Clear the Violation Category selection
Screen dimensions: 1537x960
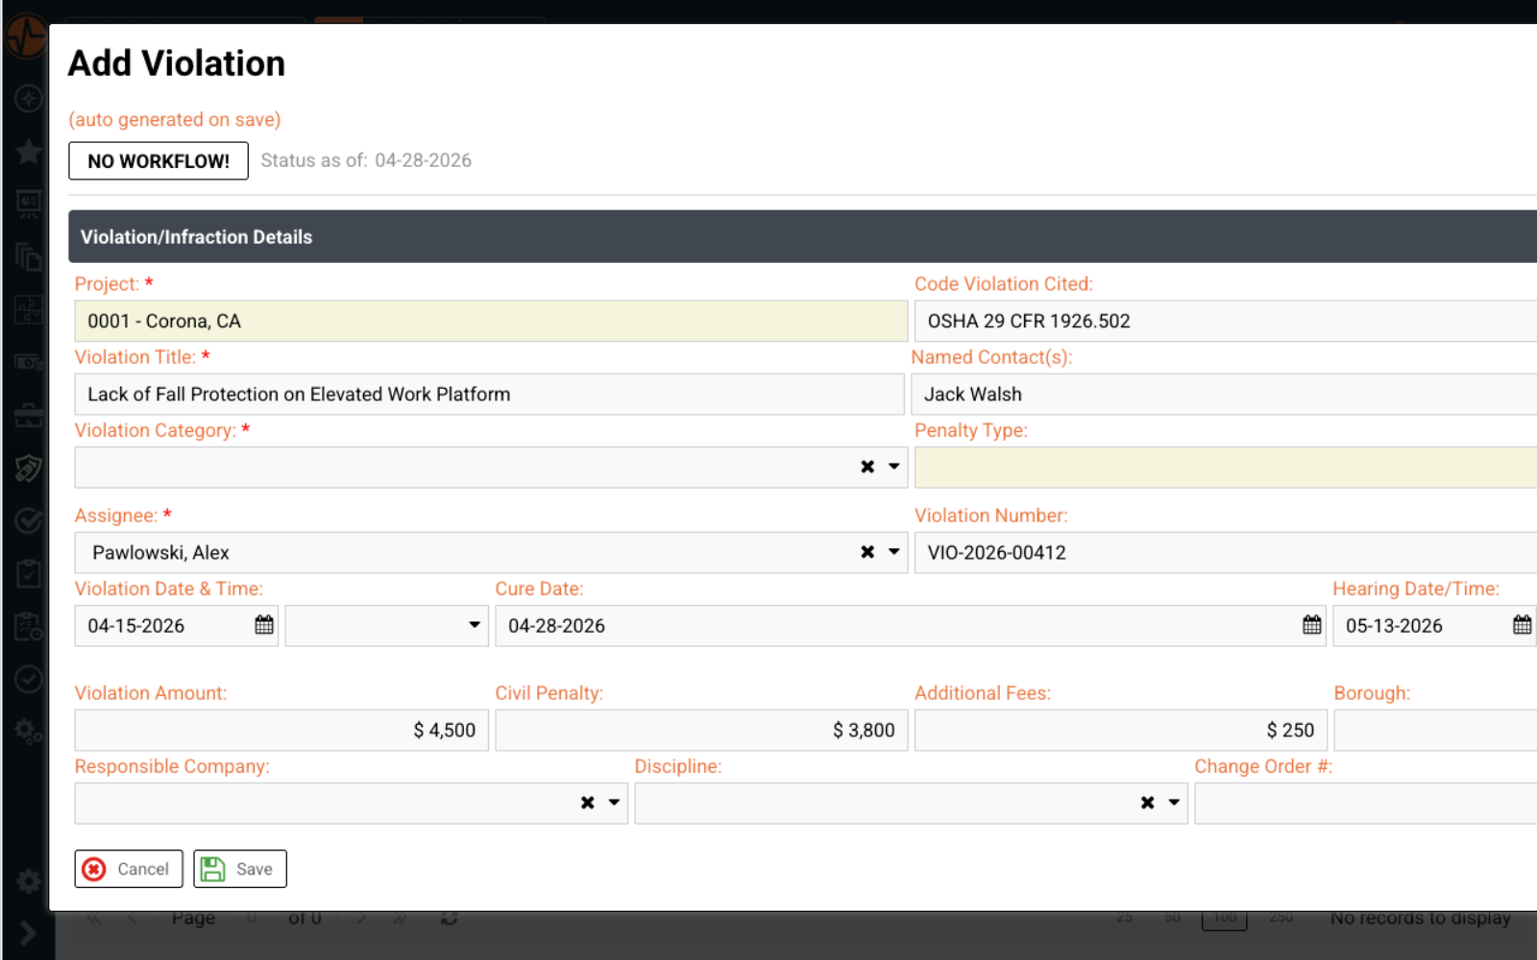tap(867, 467)
